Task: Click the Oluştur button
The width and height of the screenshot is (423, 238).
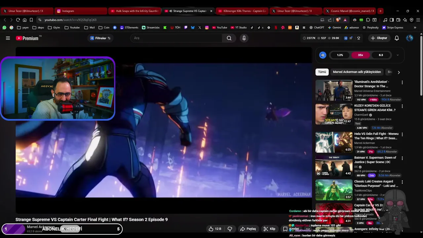Action: pyautogui.click(x=379, y=38)
